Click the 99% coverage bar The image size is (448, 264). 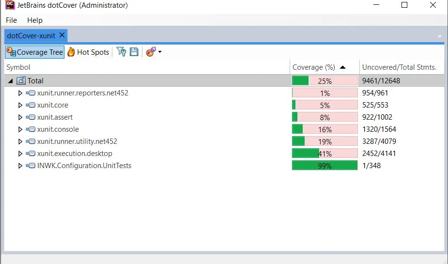point(325,166)
